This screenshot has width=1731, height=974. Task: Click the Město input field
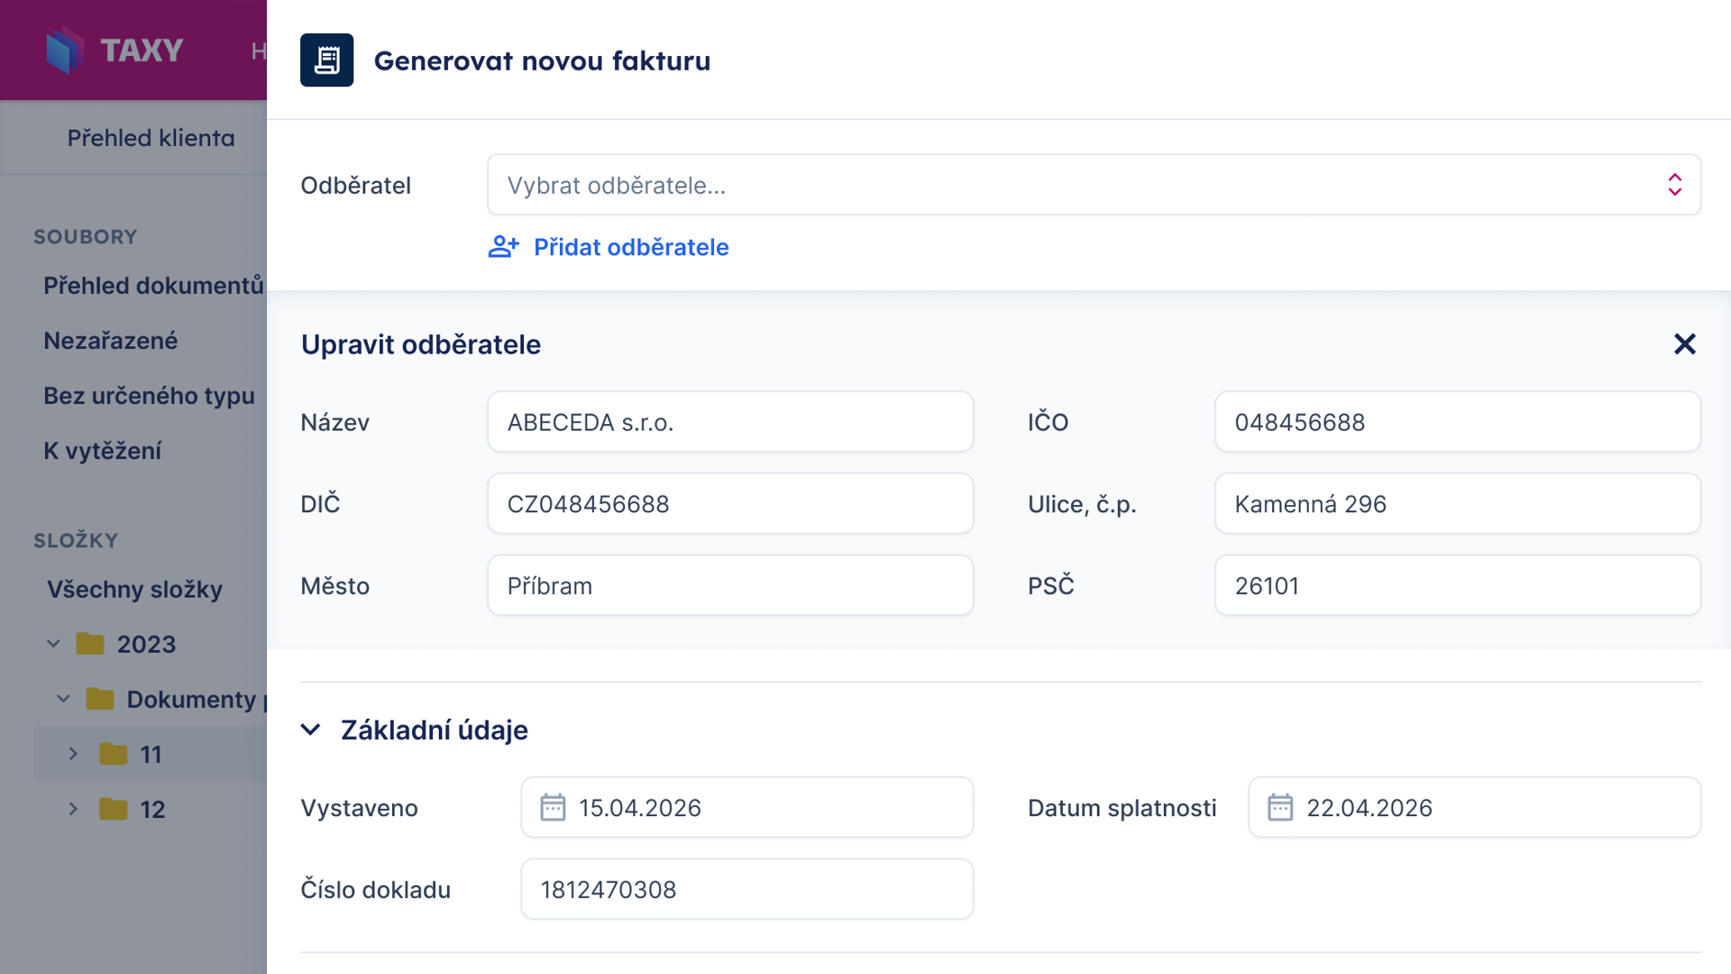tap(730, 585)
